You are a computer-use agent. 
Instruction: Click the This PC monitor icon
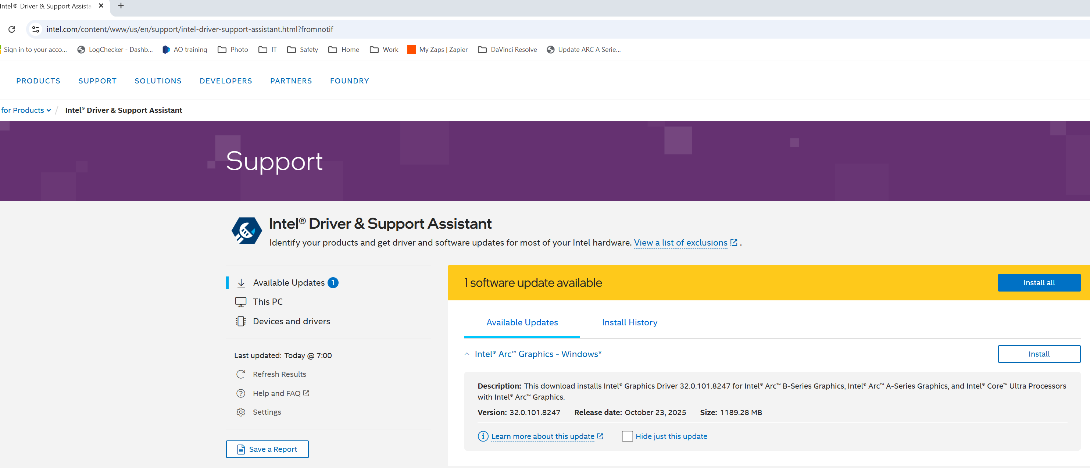(x=240, y=302)
